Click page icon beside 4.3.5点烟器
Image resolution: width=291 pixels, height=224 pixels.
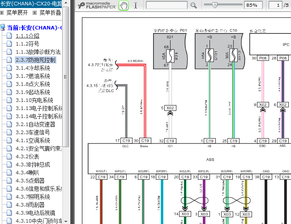9,181
